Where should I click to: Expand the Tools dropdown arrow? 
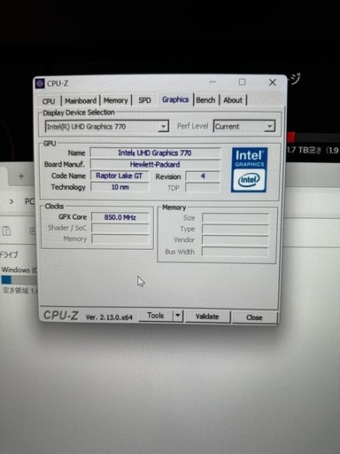point(178,316)
